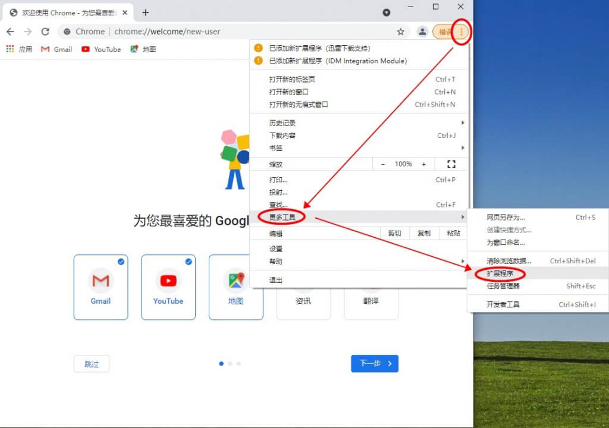
Task: Expand the 更多工具 submenu
Action: click(358, 217)
